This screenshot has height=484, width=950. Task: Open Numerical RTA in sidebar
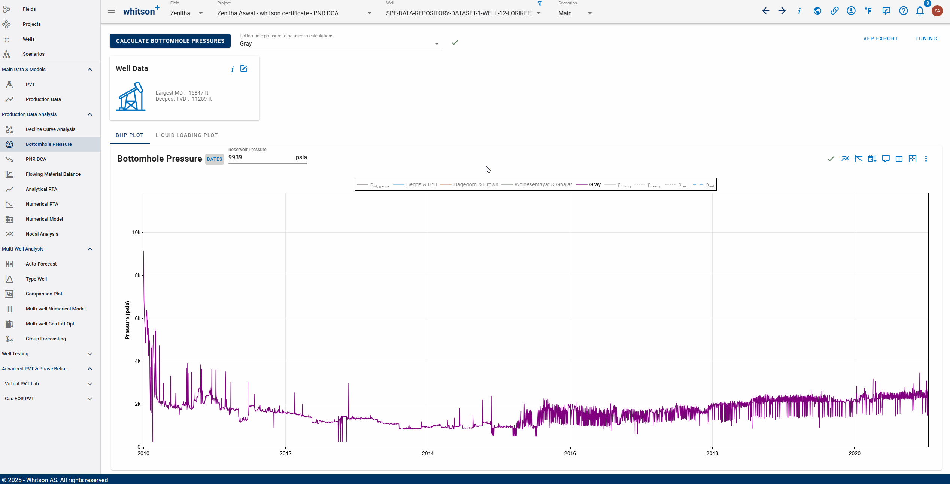(x=50, y=204)
